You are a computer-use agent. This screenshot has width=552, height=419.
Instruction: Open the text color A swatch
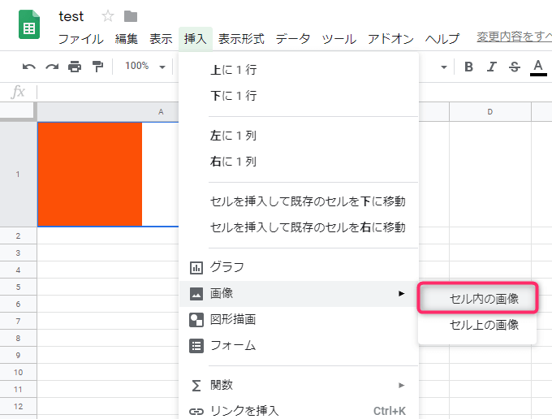tap(537, 67)
